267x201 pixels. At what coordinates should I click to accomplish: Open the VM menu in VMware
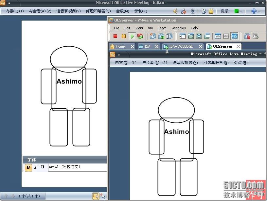click(150, 28)
